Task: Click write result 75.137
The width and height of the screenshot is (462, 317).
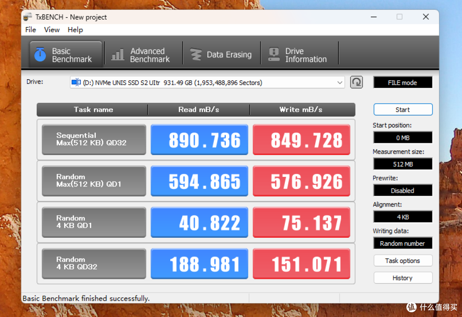Action: pyautogui.click(x=302, y=222)
